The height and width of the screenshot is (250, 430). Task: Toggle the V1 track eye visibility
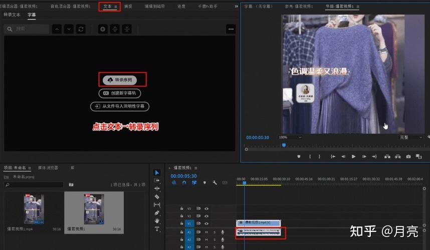click(206, 223)
